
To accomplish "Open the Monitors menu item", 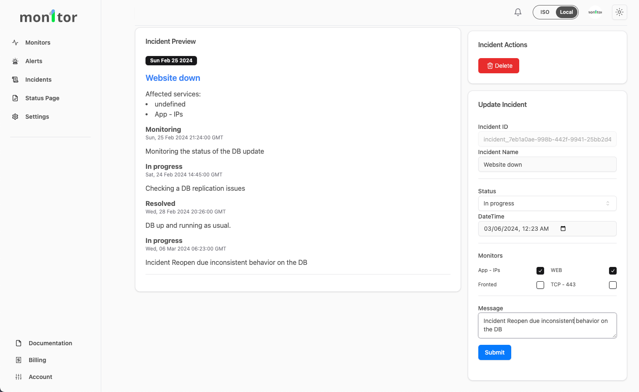I will coord(38,43).
